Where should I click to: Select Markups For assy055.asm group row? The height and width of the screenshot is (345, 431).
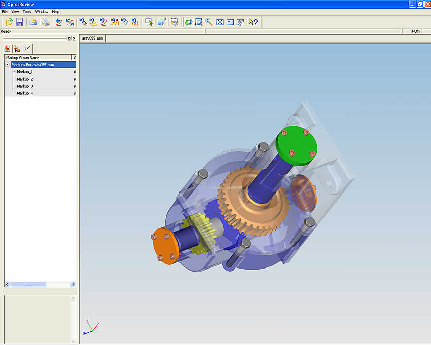point(44,65)
